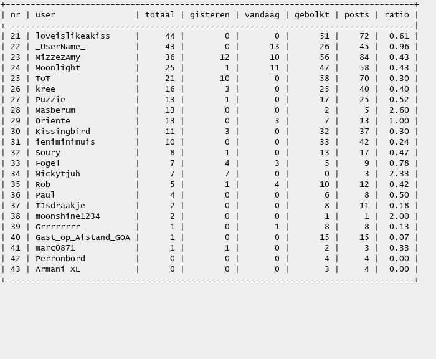Click Masberum's ratio value 2.60
The width and height of the screenshot is (436, 359).
tap(399, 110)
